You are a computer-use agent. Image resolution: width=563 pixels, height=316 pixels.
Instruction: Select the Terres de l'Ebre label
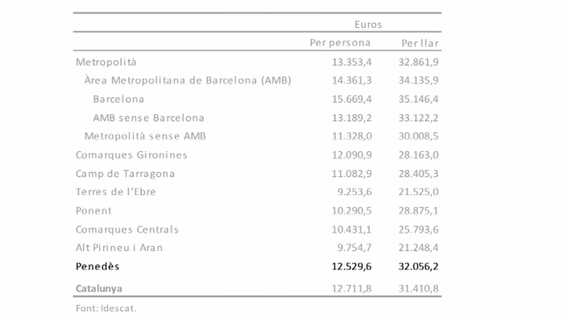115,192
